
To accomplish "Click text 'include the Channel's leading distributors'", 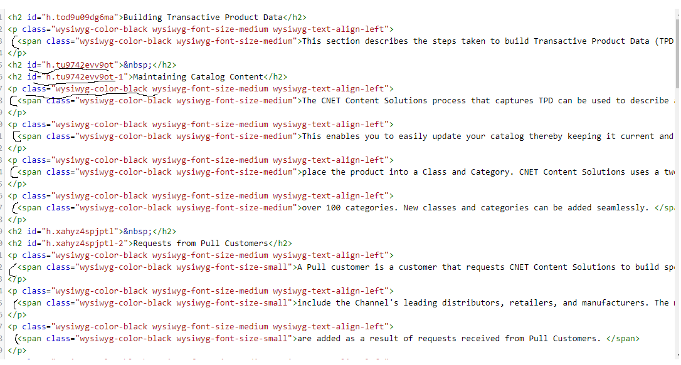I will click(398, 302).
